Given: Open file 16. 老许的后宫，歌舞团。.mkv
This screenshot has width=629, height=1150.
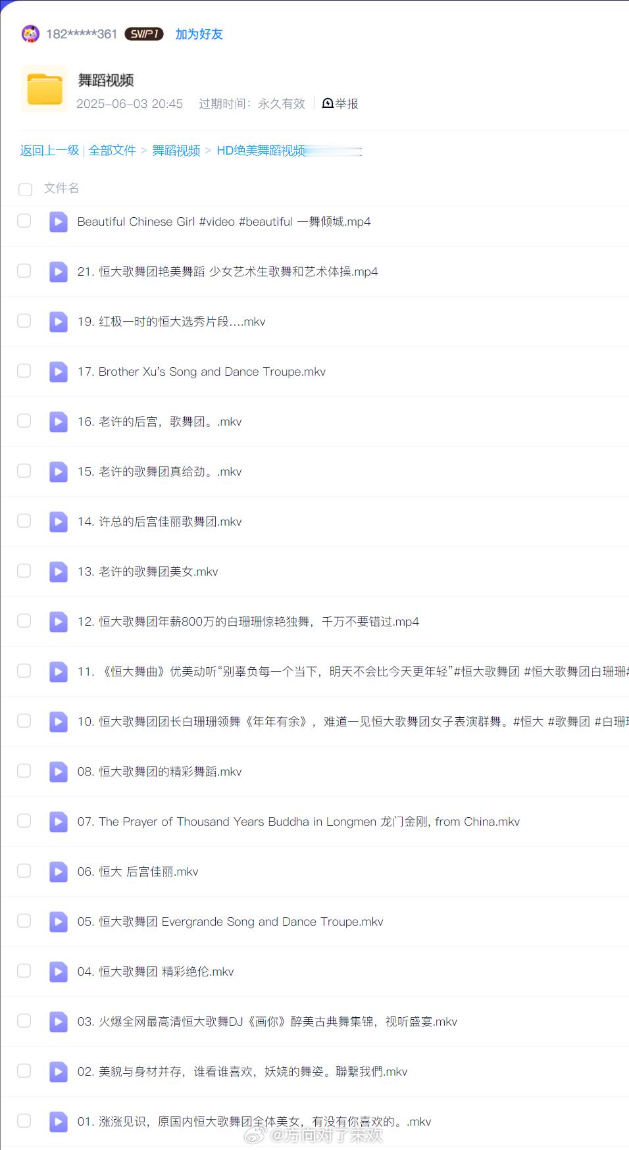Looking at the screenshot, I should (x=159, y=422).
